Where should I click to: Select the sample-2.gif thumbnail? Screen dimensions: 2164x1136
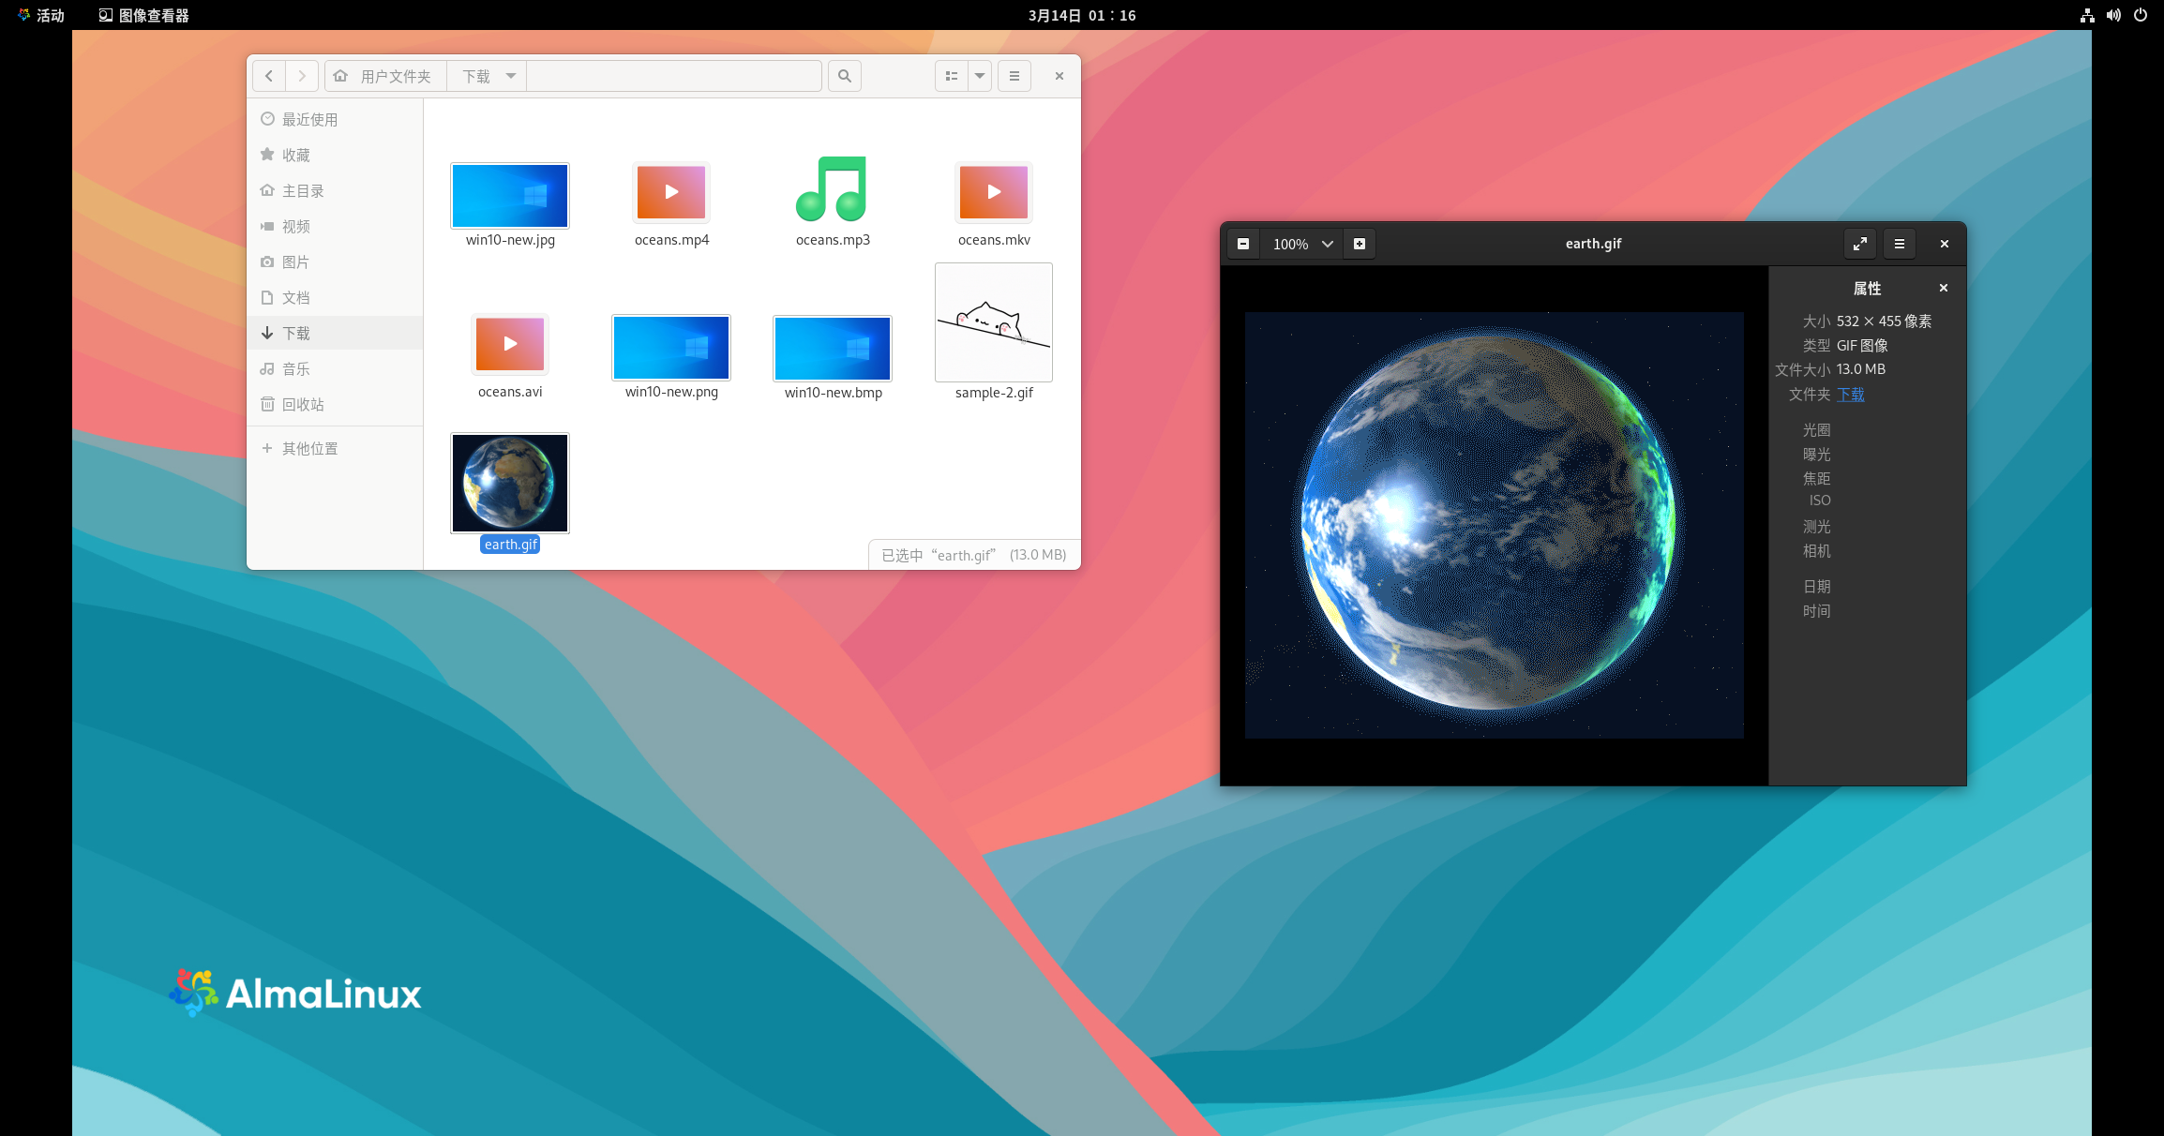click(994, 323)
